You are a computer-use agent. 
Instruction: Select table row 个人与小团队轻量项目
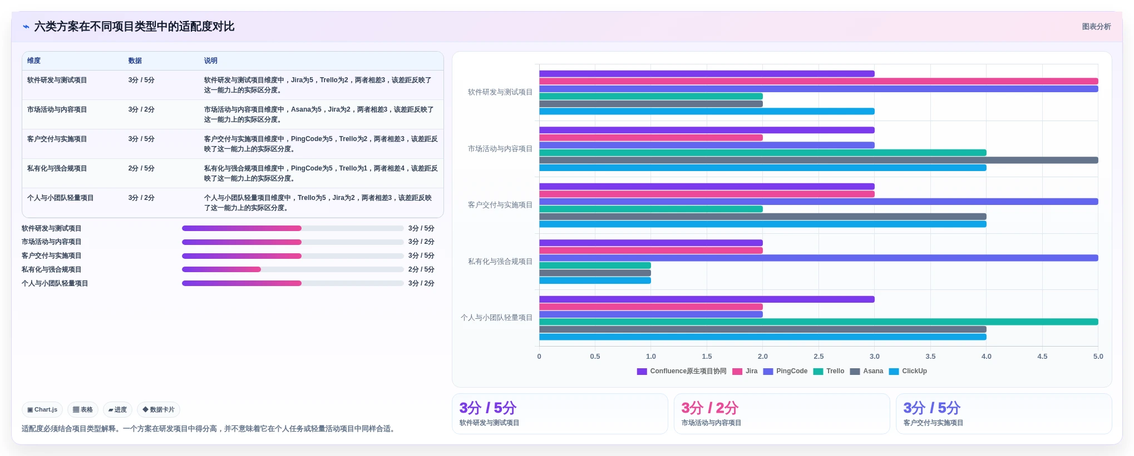click(233, 203)
